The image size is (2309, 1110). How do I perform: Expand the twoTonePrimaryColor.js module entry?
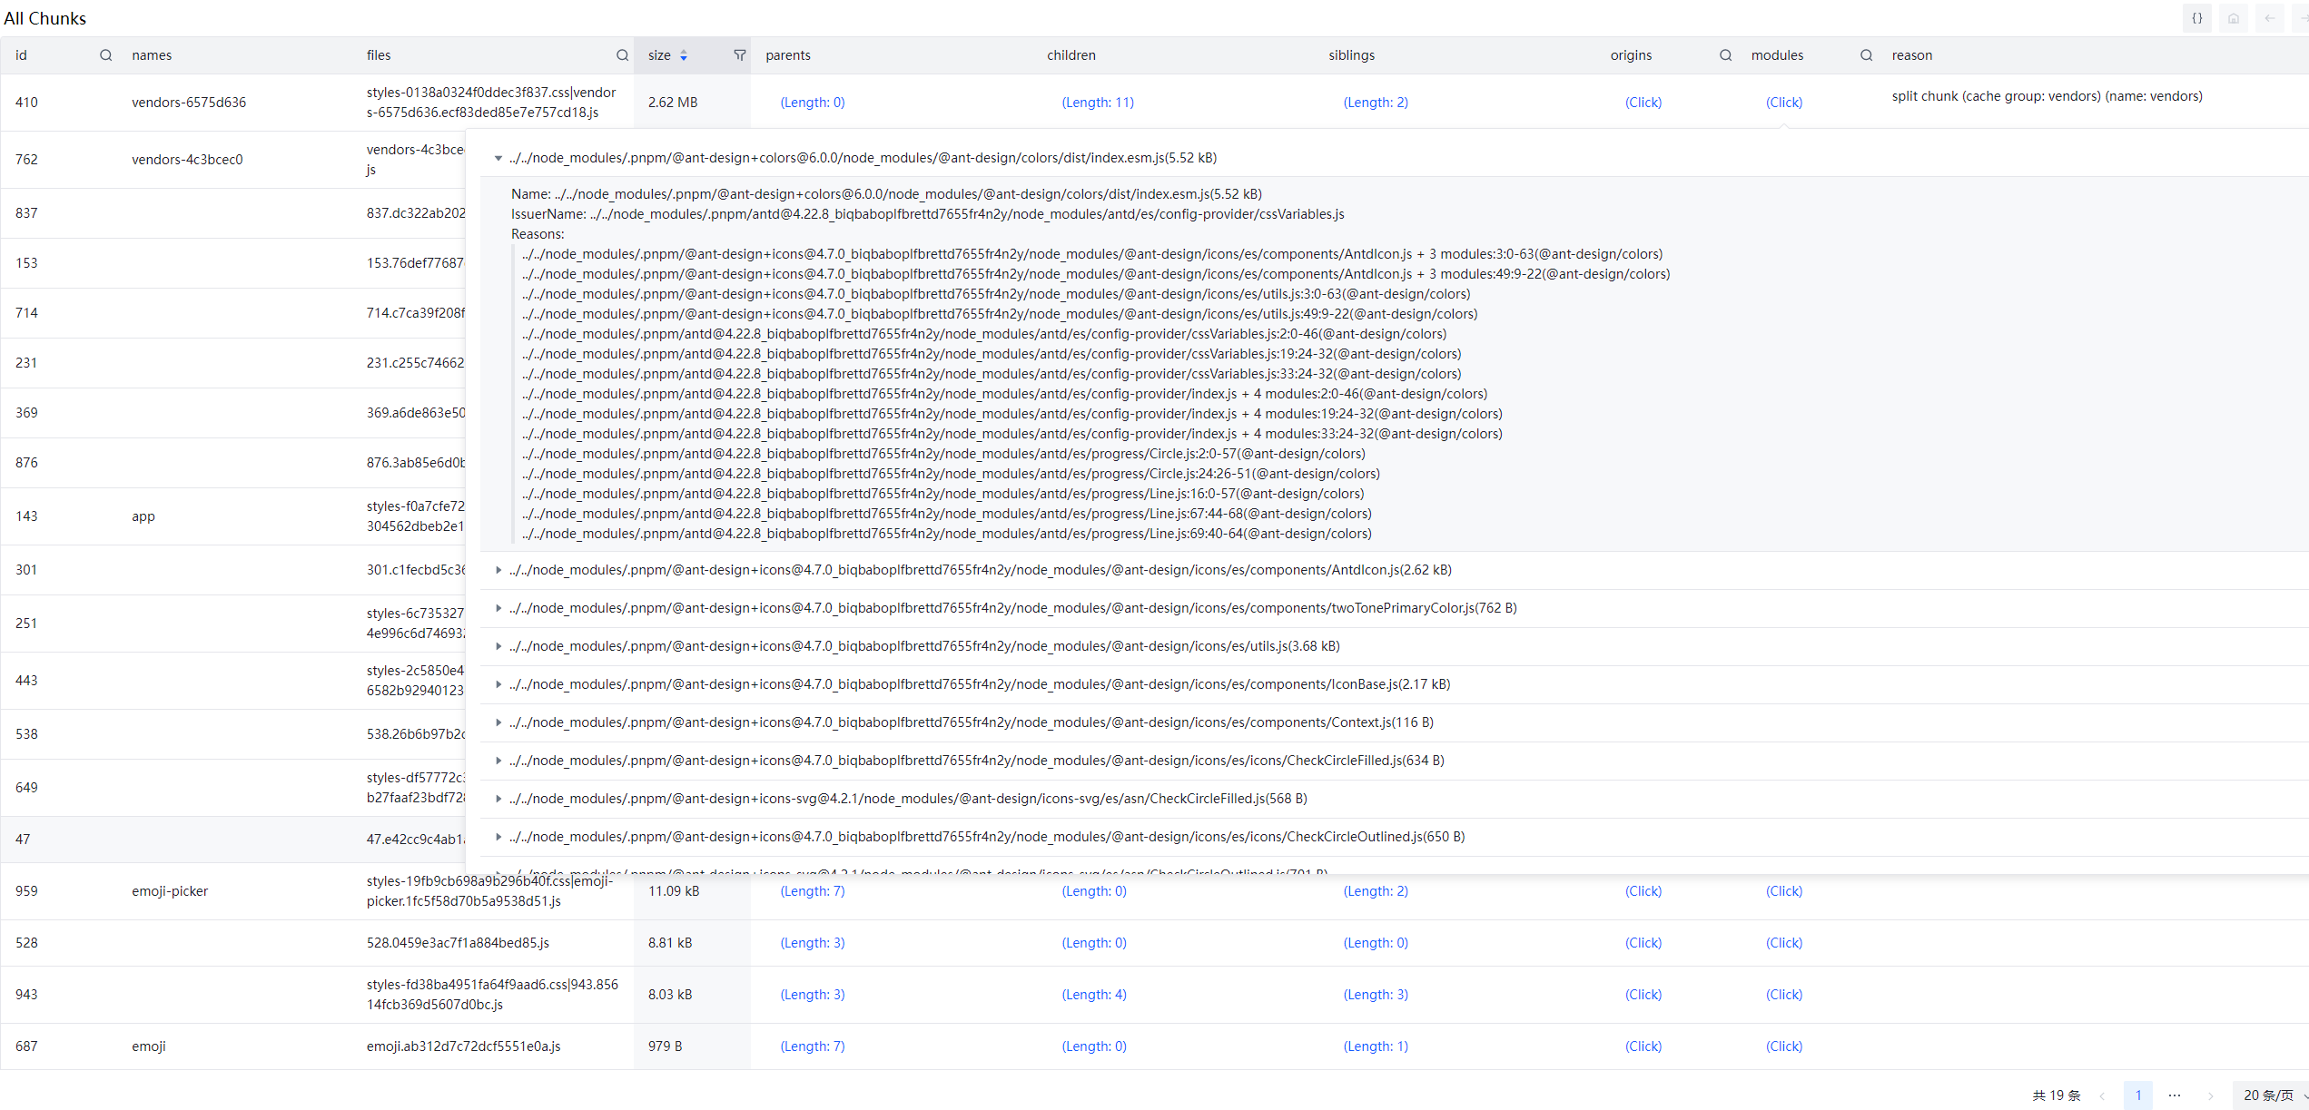pos(498,608)
